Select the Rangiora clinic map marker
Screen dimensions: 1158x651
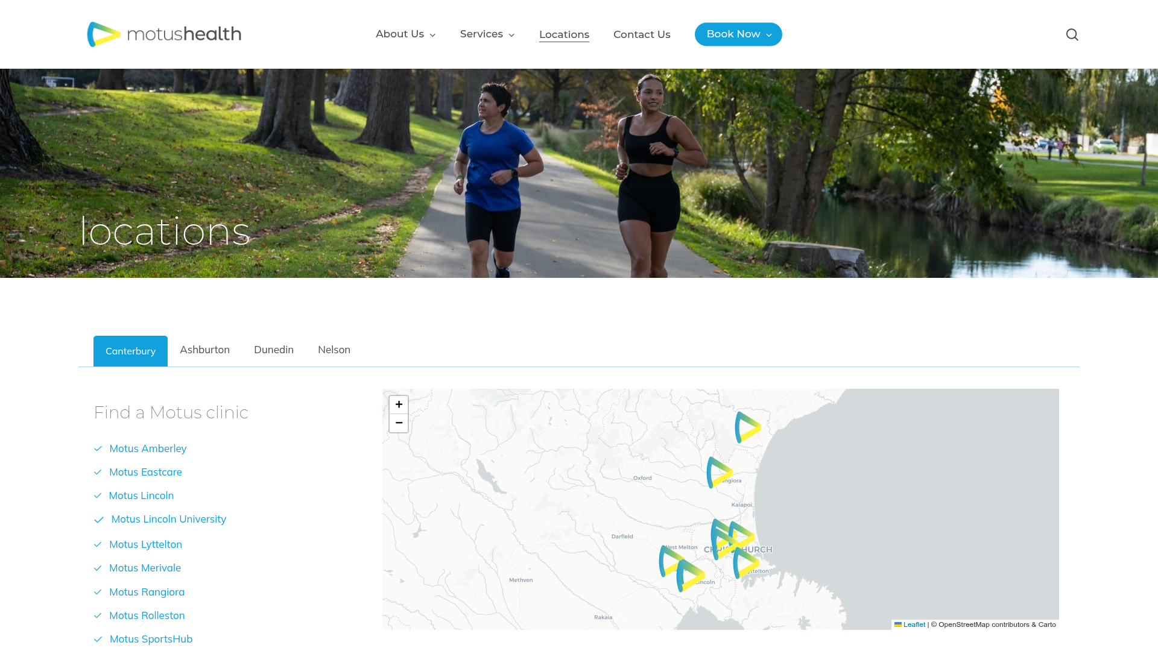tap(720, 472)
